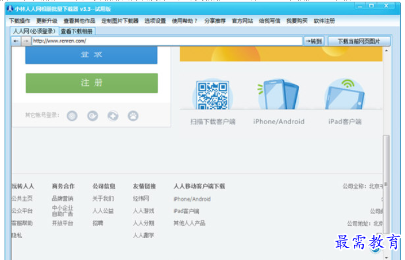
Task: Click the app logo icon in title bar
Action: tap(10, 9)
